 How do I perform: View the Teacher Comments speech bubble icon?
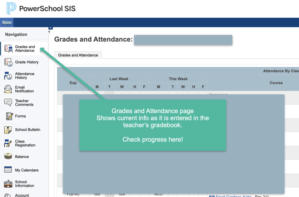coord(8,102)
